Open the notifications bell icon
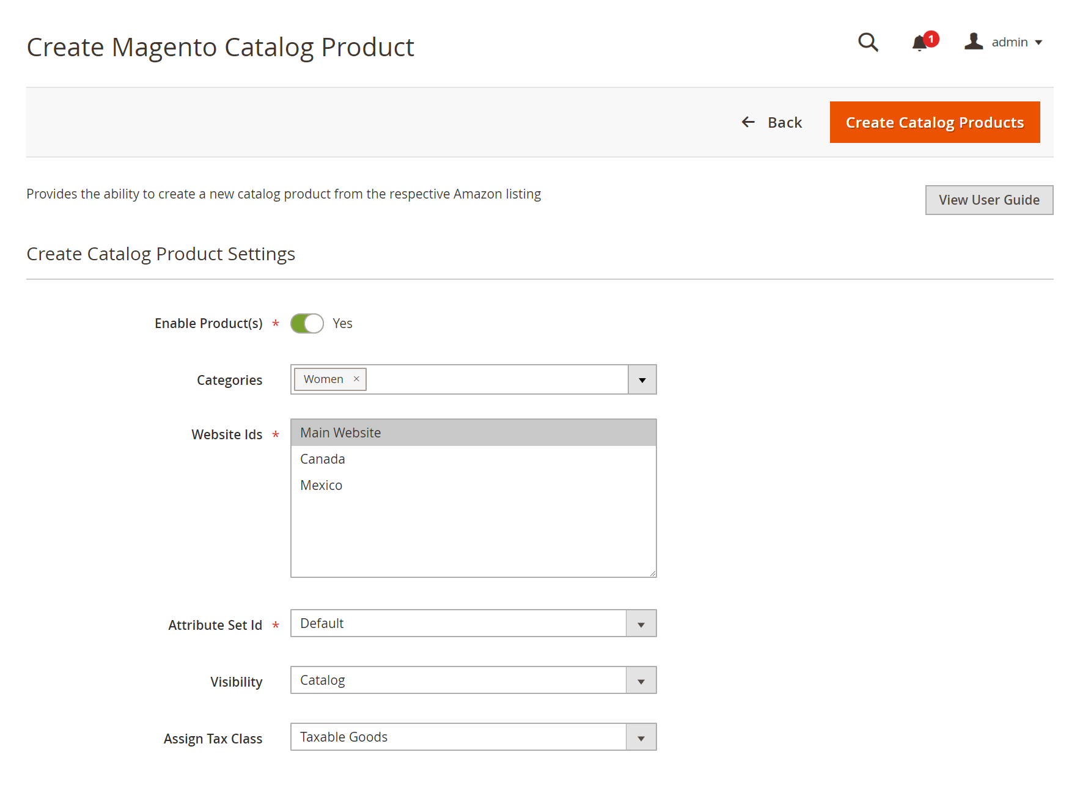 919,43
